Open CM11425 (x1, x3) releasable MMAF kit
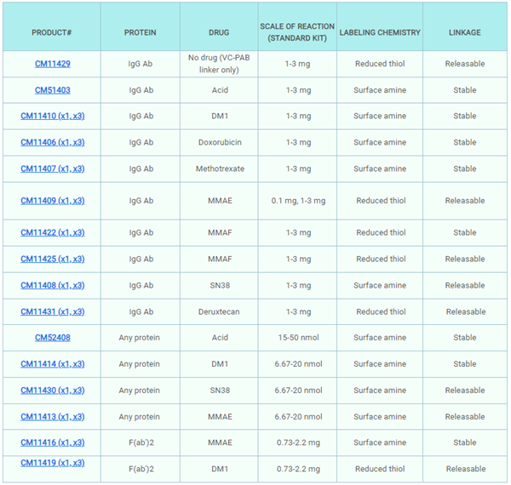This screenshot has width=511, height=485. click(x=52, y=260)
